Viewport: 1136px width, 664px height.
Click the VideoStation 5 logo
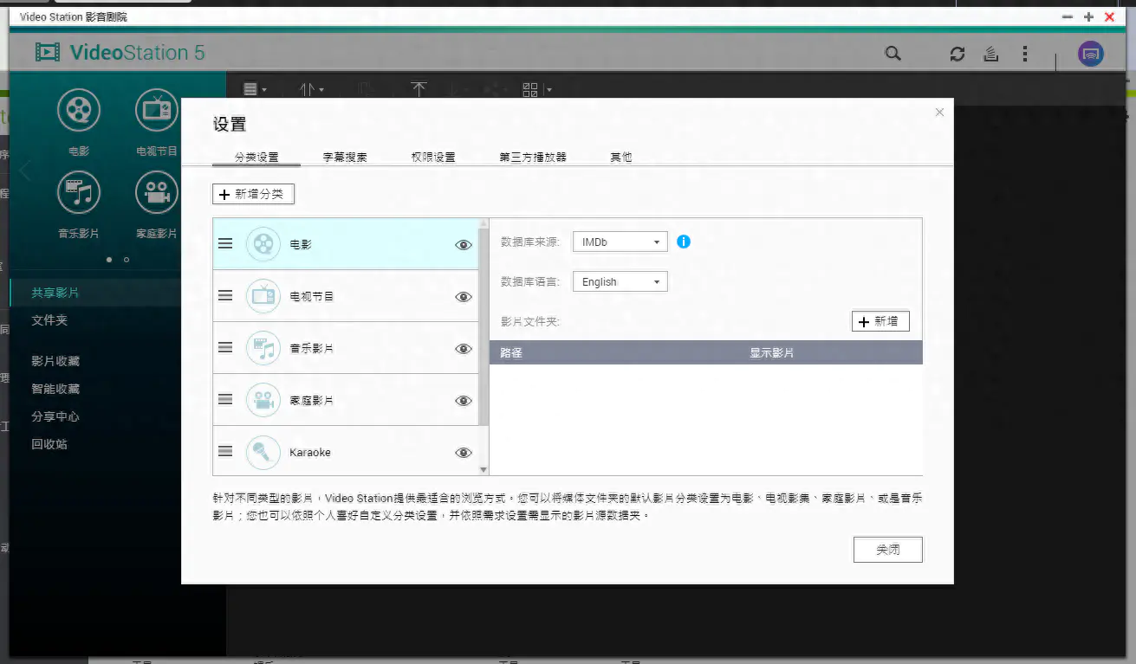pos(120,53)
